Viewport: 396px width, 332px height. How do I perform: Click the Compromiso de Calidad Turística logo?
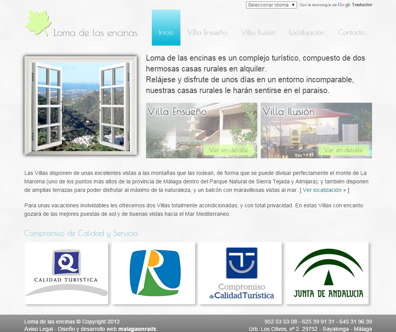coord(240,273)
